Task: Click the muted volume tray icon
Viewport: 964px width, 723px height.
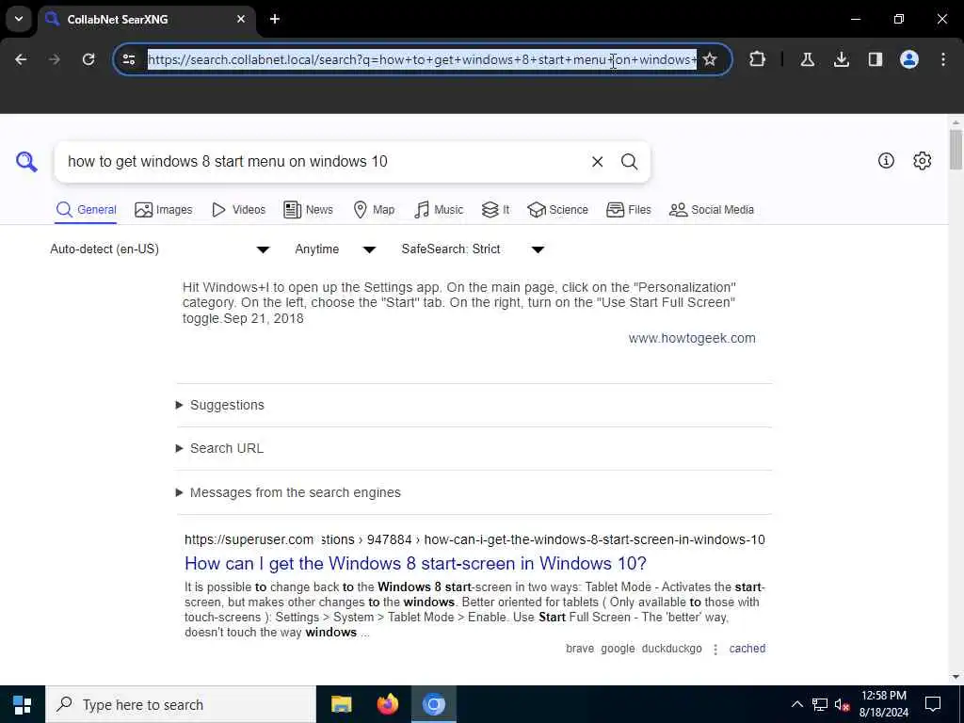Action: [842, 704]
